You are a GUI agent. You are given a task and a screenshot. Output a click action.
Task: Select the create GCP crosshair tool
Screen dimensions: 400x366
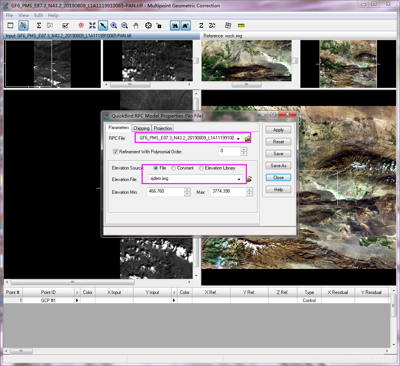click(148, 25)
